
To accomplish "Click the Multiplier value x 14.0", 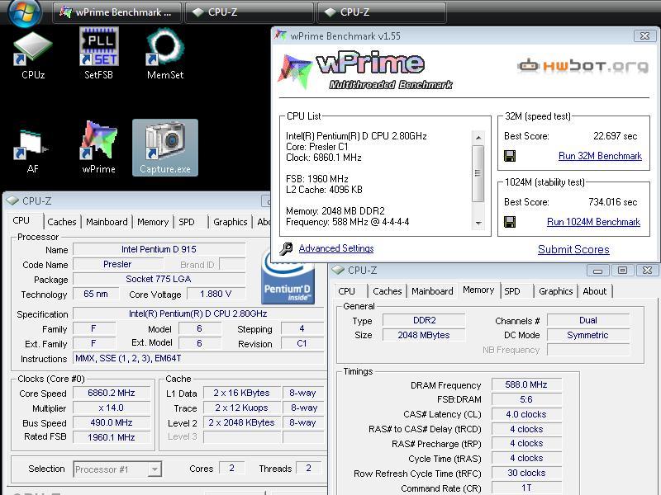I will click(x=112, y=408).
